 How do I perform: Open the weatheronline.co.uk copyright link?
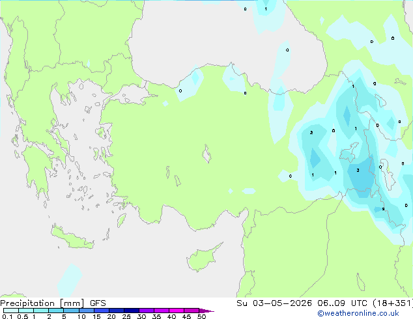click(358, 313)
